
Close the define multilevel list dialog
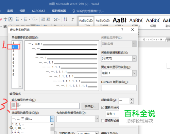133,30
